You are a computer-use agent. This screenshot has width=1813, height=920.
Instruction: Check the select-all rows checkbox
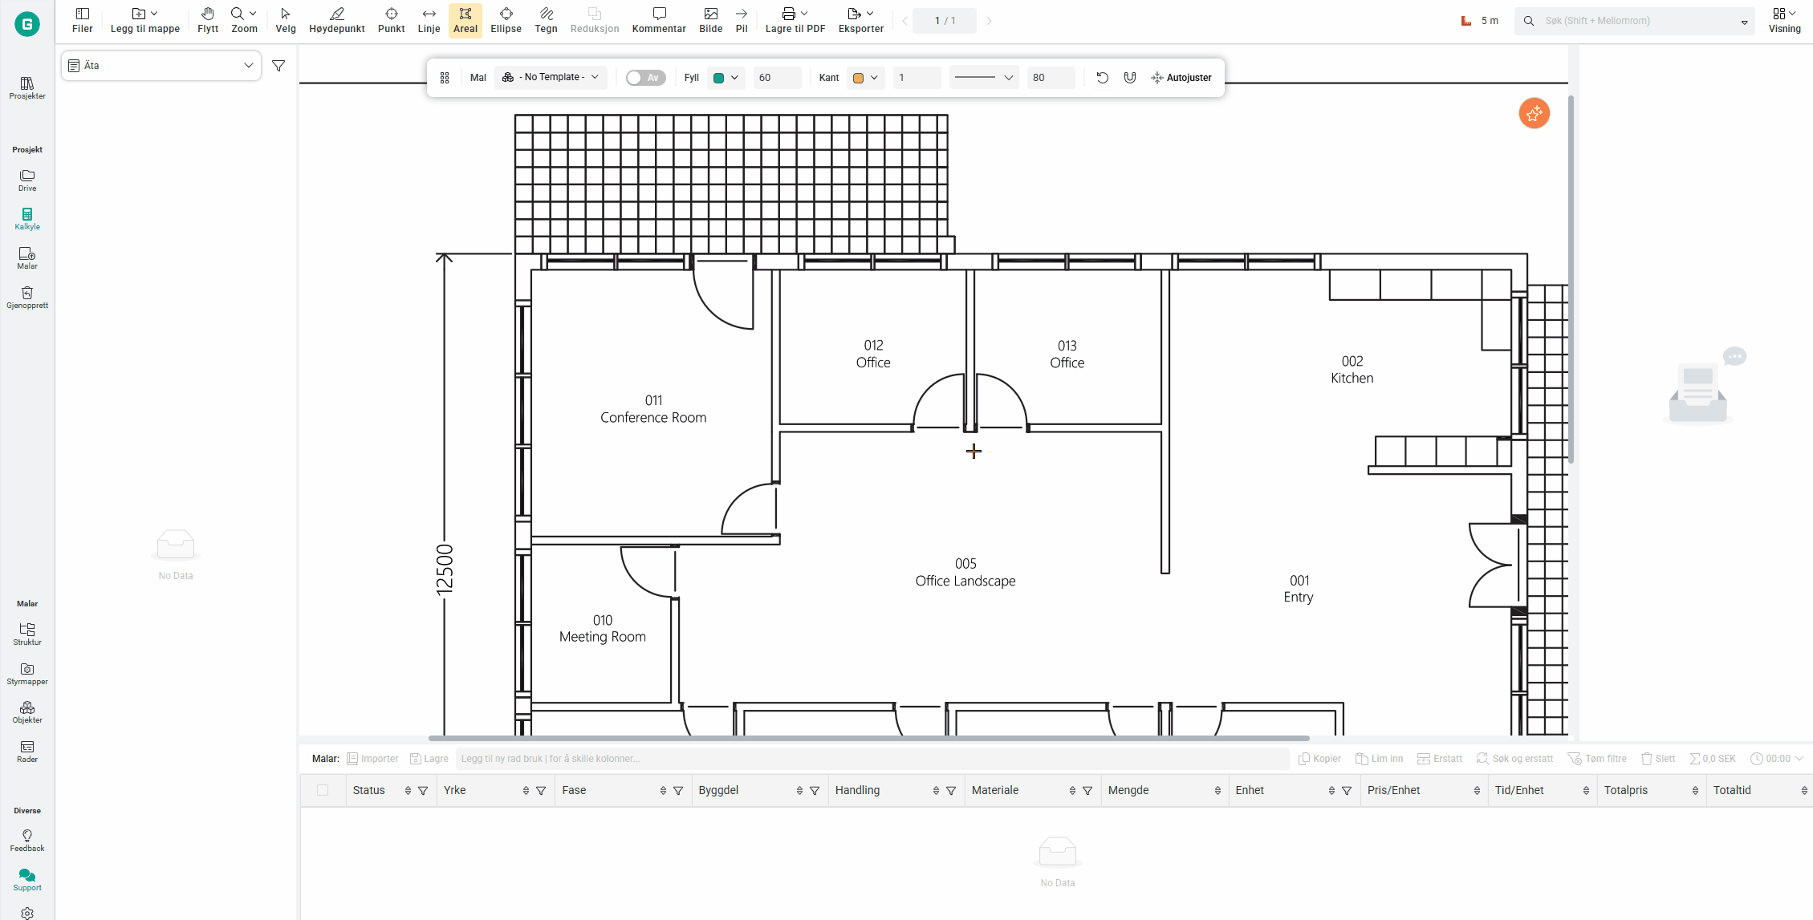(x=323, y=790)
